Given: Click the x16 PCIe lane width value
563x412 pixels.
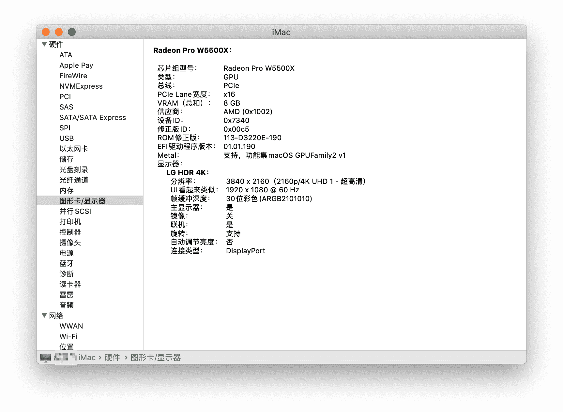Looking at the screenshot, I should point(229,95).
